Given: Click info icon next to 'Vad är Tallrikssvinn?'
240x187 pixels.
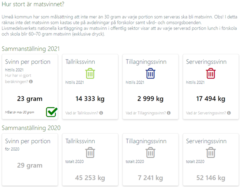Looking at the screenshot, I should [x=101, y=113].
